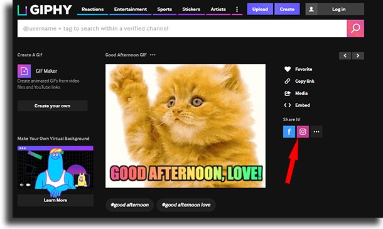Select the #good afternoon love tag

(186, 205)
